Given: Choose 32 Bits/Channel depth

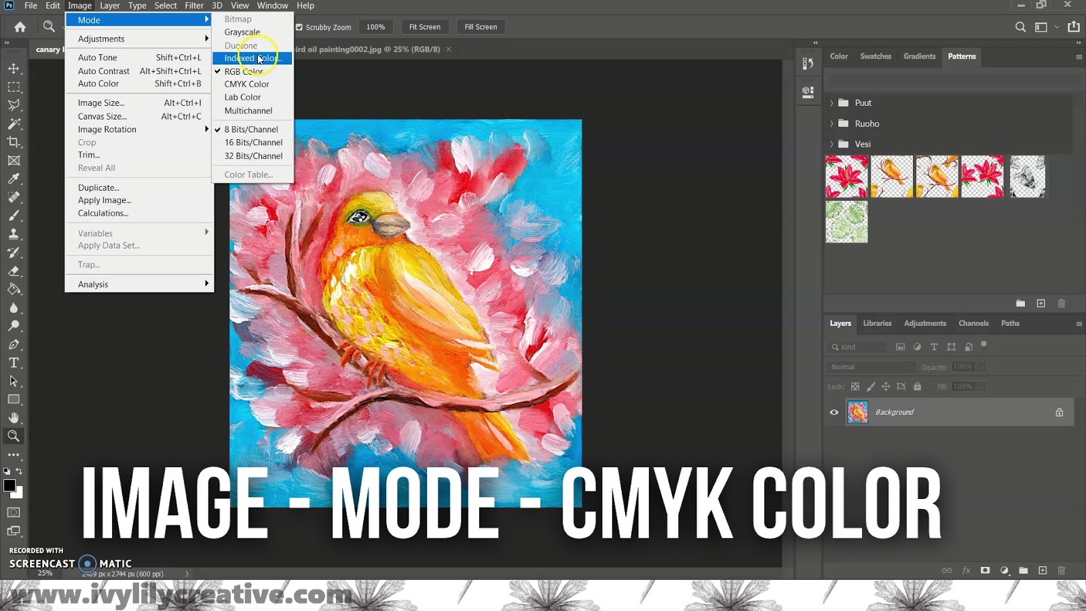Looking at the screenshot, I should (x=253, y=156).
